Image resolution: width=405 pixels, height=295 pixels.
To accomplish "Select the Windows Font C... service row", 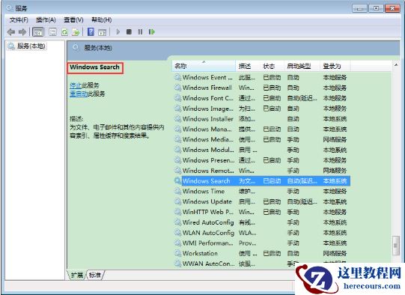I will pos(262,98).
